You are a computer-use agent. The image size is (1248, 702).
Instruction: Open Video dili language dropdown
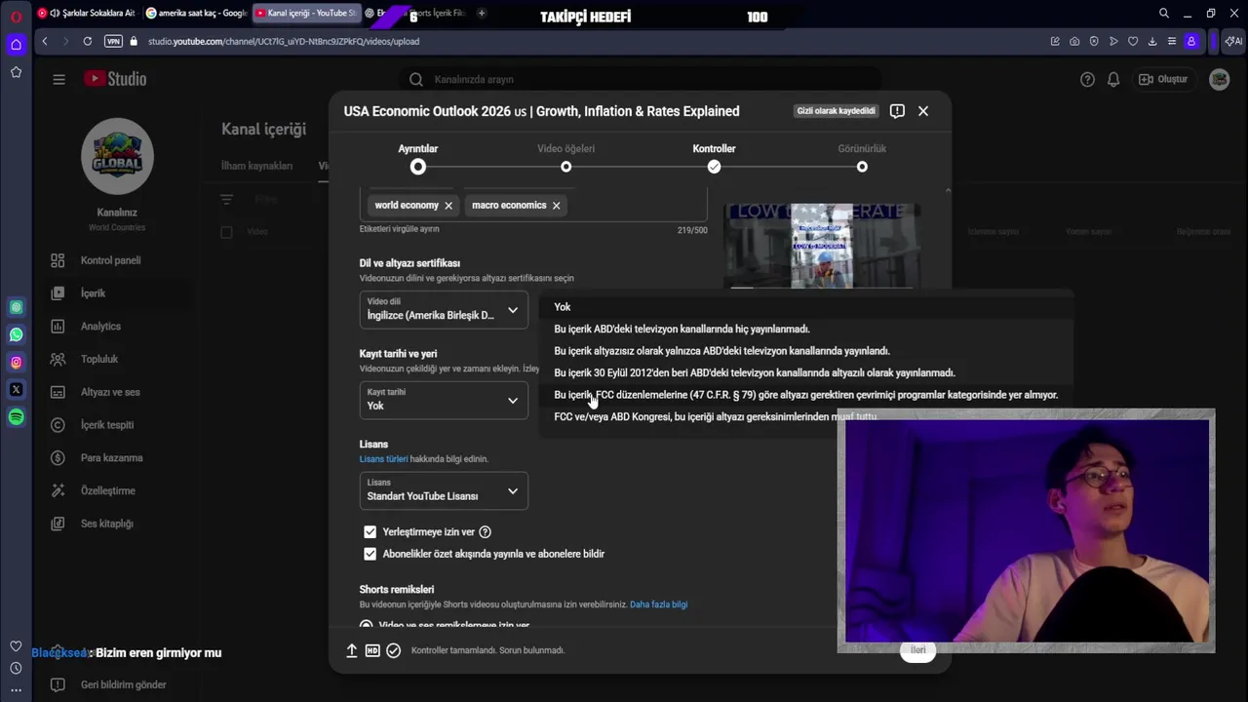[444, 310]
